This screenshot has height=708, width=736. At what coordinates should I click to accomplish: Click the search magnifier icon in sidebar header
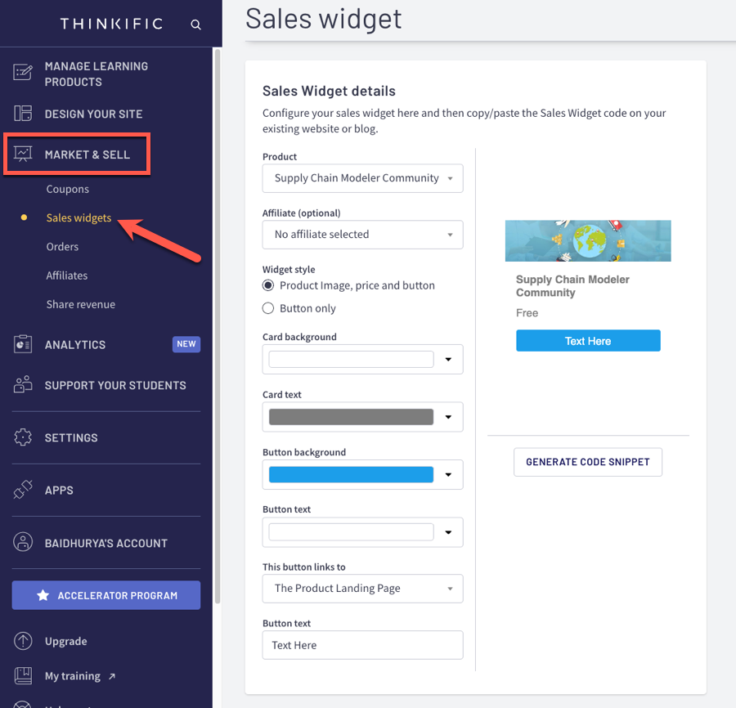[x=195, y=25]
